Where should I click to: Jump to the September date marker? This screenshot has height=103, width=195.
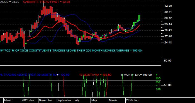[x=64, y=100]
